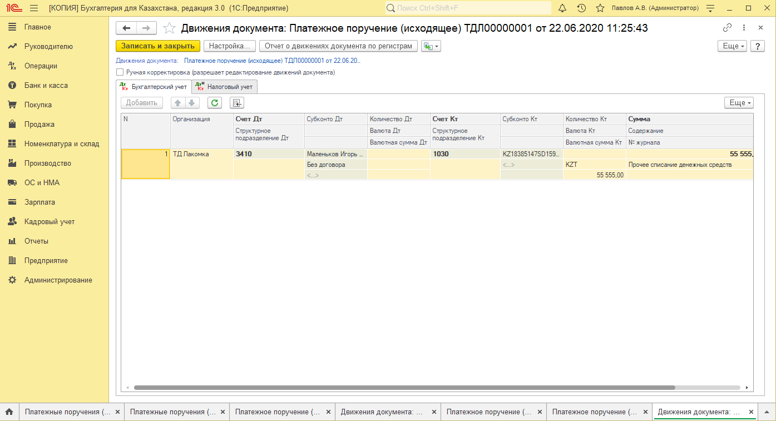This screenshot has height=421, width=776.
Task: Click the notifications bell icon
Action: [x=562, y=8]
